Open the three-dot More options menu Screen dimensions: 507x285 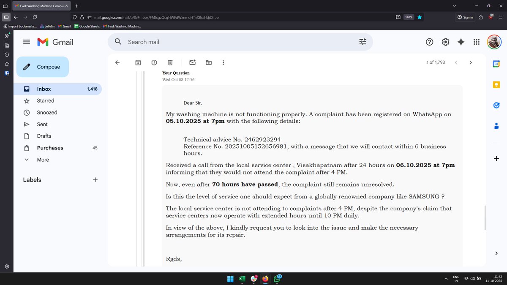coord(224,62)
